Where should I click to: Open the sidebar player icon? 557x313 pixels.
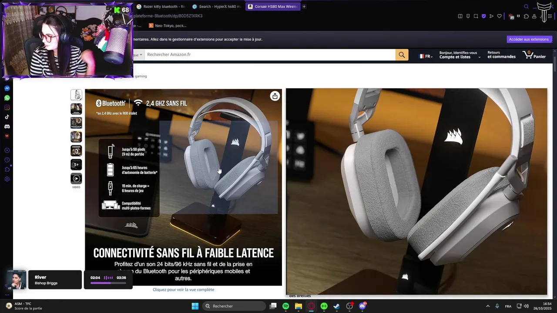pyautogui.click(x=7, y=150)
